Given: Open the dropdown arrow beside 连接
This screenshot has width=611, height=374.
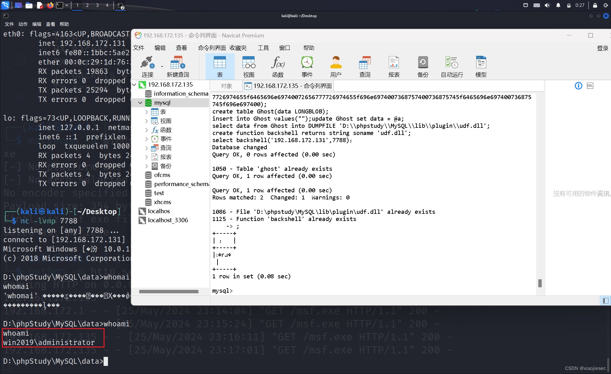Looking at the screenshot, I should click(162, 66).
